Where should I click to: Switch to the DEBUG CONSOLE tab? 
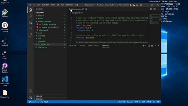(94, 46)
